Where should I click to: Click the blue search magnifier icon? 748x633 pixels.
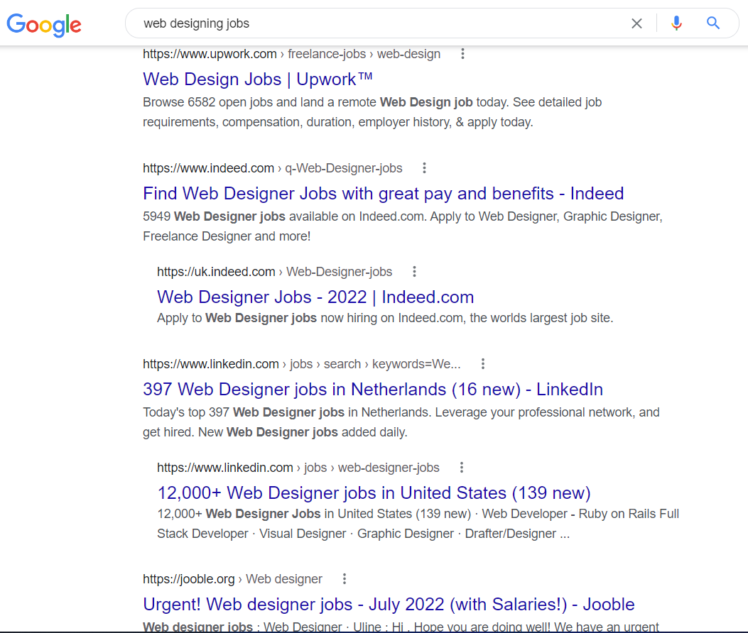pyautogui.click(x=712, y=23)
